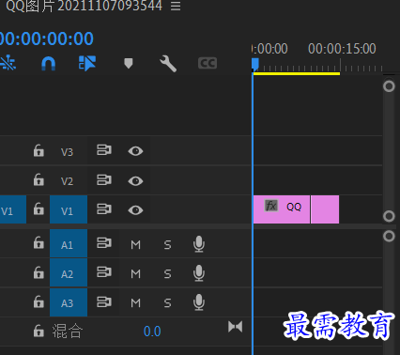Click the top video scroll zoom handle
The image size is (400, 355).
(x=389, y=86)
